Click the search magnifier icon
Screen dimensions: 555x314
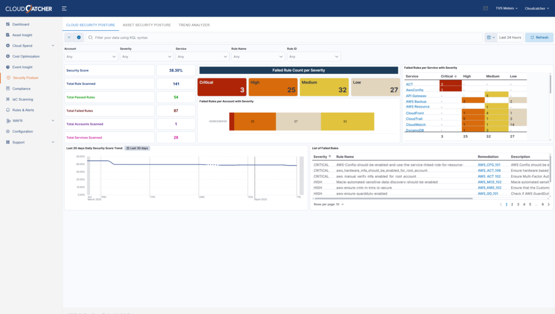coord(91,37)
